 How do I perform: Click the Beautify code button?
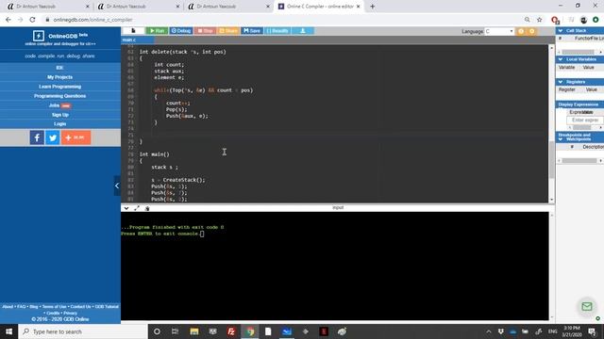click(277, 31)
